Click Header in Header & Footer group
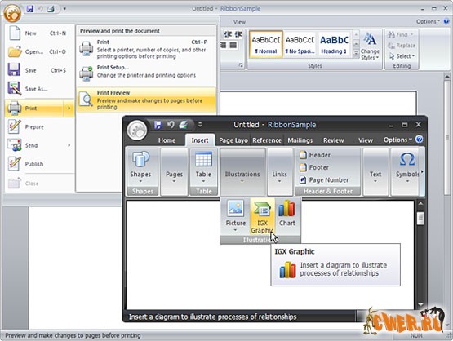The image size is (453, 341). pos(315,155)
